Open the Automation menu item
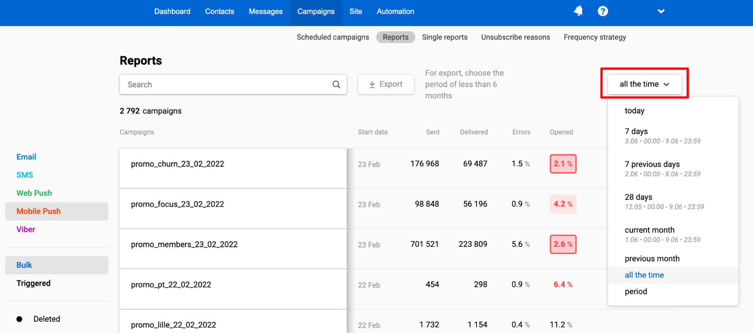753x333 pixels. (x=395, y=12)
